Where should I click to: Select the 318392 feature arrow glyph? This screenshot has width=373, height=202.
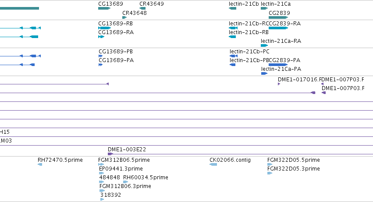102,199
